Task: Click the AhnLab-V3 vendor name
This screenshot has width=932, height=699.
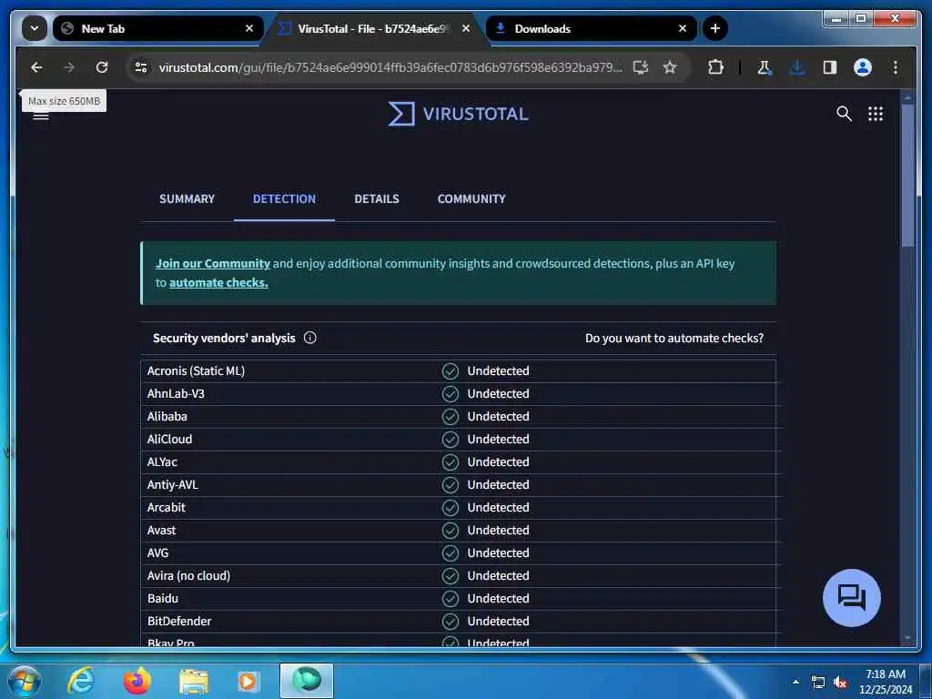Action: point(176,393)
